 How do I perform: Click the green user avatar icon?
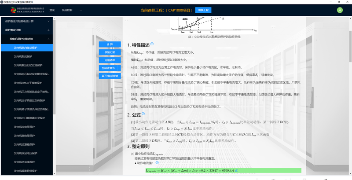pos(340,10)
